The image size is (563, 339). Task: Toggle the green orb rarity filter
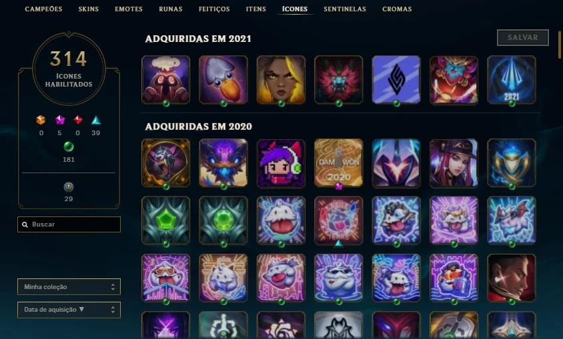click(69, 147)
